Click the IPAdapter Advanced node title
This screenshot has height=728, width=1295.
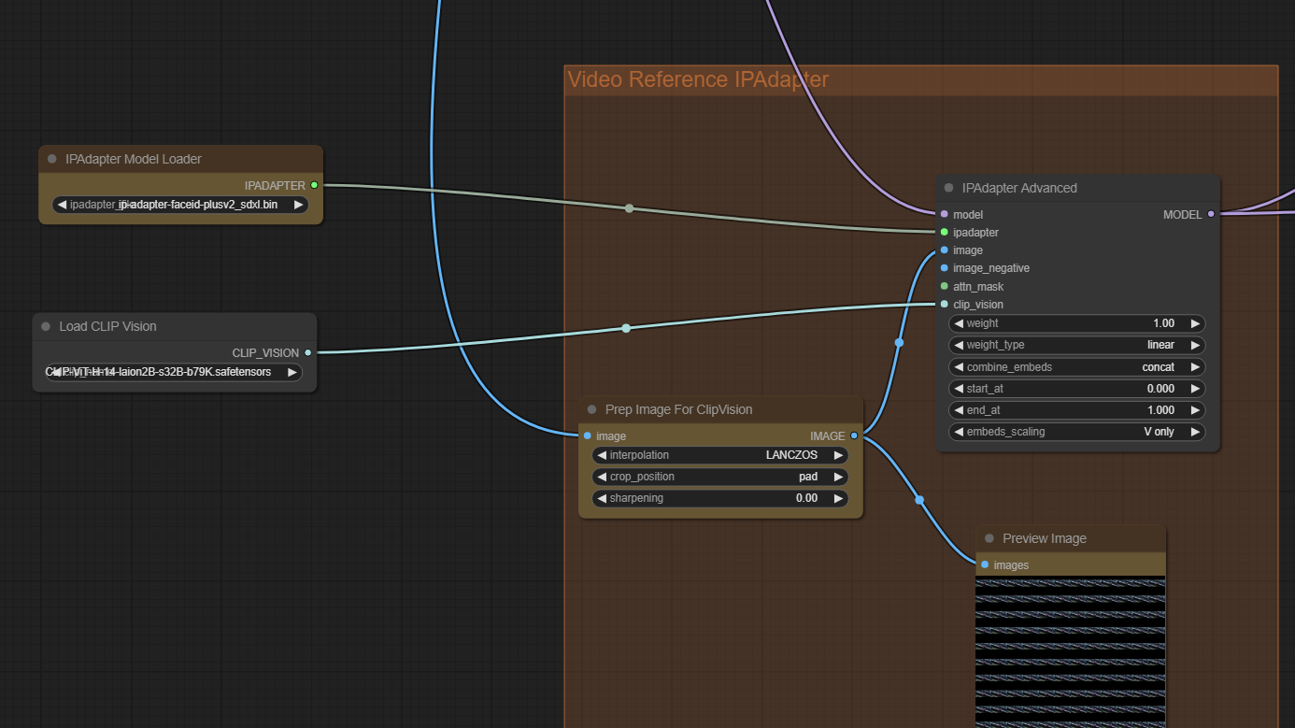coord(1019,188)
